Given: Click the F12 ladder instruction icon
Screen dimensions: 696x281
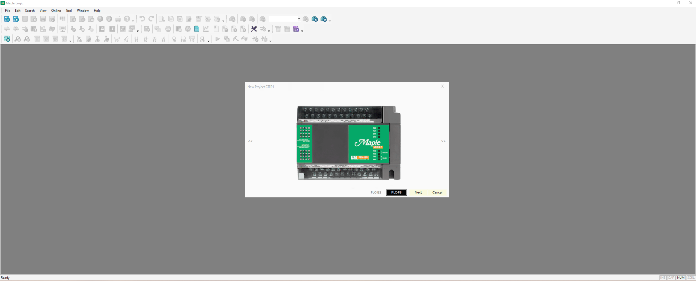Looking at the screenshot, I should tap(192, 39).
